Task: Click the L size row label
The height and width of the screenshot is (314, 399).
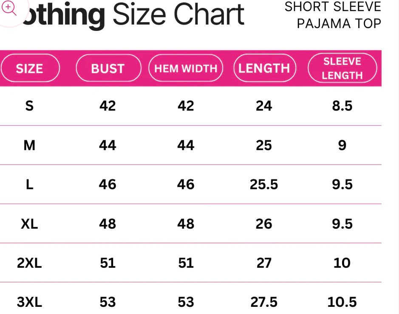Action: coord(29,185)
